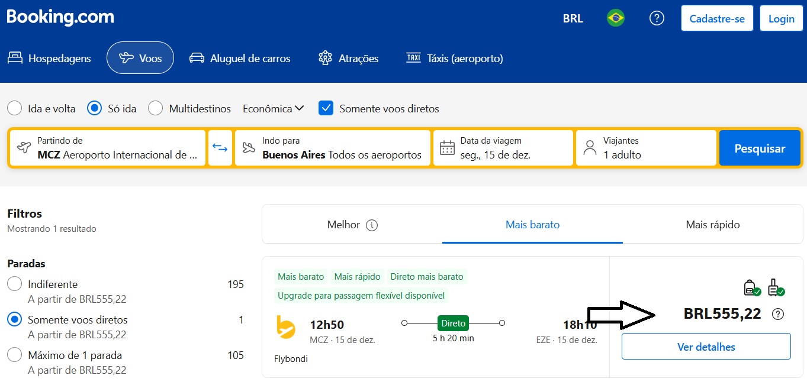Go to the Aluguel de carros section
Screen dimensions: 807x385
tap(240, 59)
